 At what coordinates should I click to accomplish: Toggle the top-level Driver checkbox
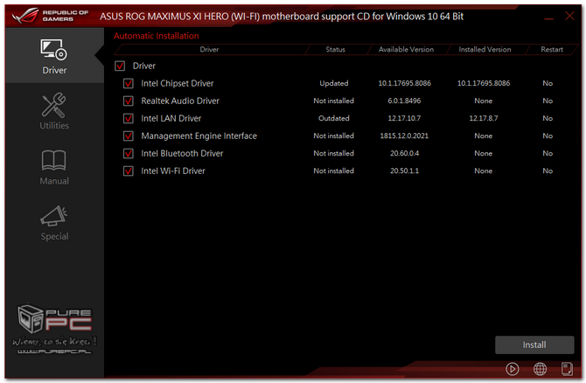click(x=120, y=66)
